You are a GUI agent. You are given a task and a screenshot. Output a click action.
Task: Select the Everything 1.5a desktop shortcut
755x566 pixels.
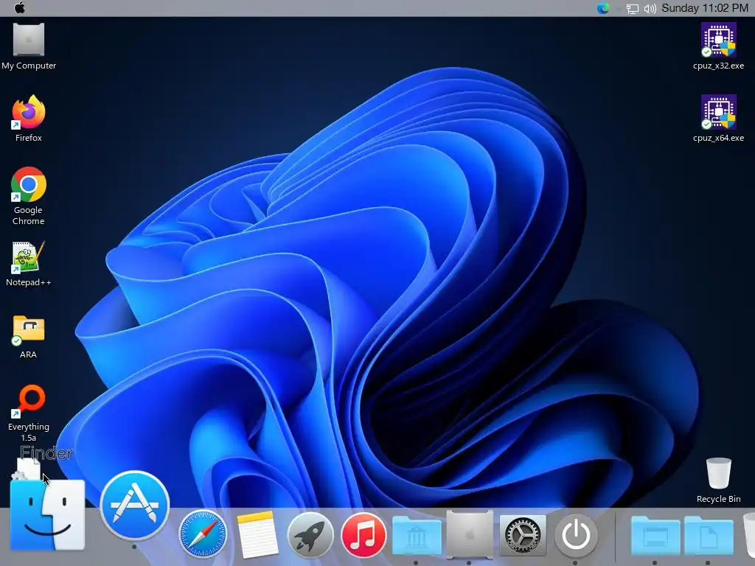click(29, 413)
